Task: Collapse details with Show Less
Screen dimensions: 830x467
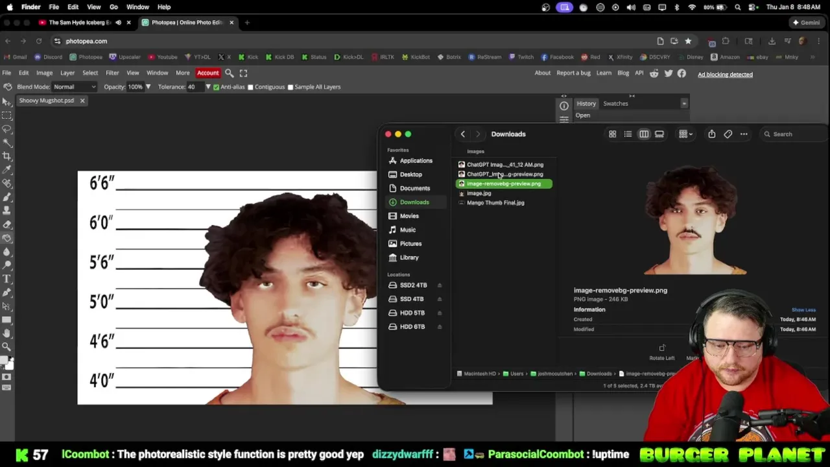Action: point(803,310)
